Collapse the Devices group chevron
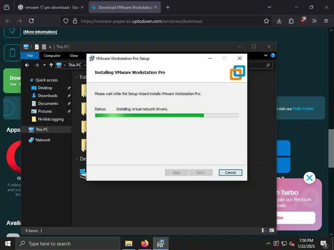334x250 pixels. [x=77, y=159]
